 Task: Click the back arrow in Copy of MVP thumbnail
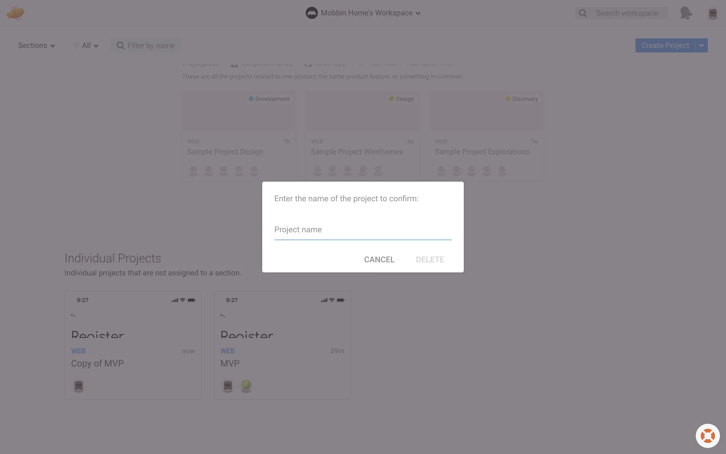click(73, 316)
